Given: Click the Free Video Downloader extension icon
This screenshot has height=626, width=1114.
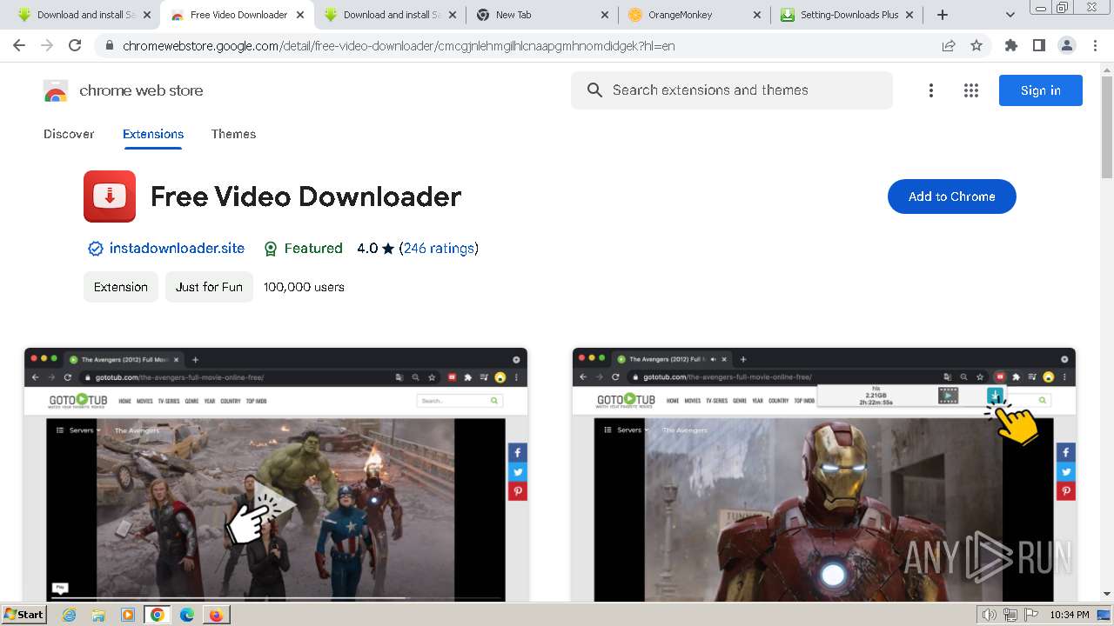Looking at the screenshot, I should (x=110, y=196).
